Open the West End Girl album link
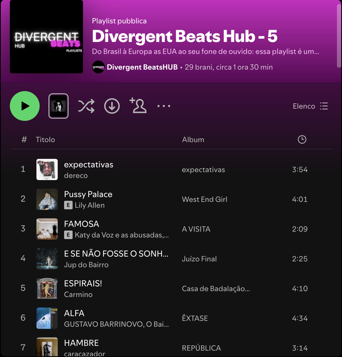This screenshot has width=342, height=357. [x=204, y=199]
